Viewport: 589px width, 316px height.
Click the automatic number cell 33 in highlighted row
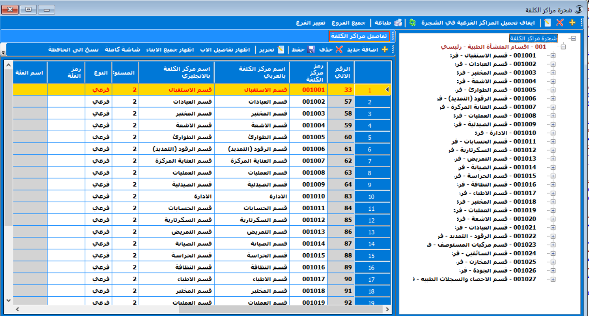pos(341,90)
